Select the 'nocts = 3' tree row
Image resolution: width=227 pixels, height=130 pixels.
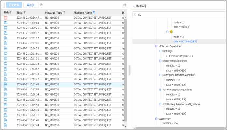[178, 37]
